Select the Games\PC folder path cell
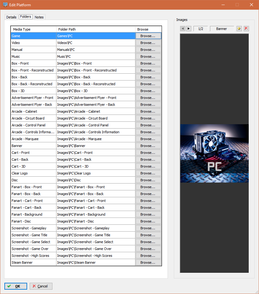Image resolution: width=259 pixels, height=294 pixels. pyautogui.click(x=96, y=36)
